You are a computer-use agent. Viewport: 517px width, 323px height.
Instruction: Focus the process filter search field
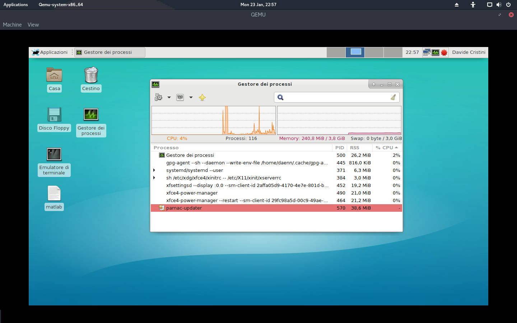(337, 97)
